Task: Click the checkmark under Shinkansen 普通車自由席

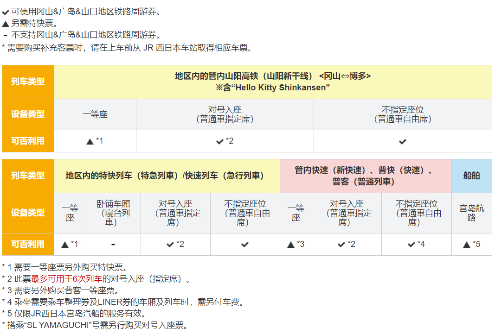Action: (x=402, y=141)
